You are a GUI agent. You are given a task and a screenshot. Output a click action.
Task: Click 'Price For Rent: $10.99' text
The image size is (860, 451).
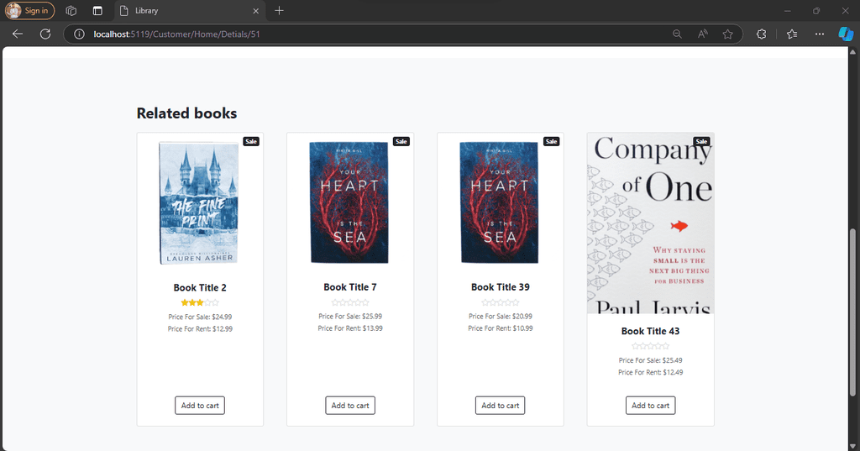pyautogui.click(x=501, y=328)
